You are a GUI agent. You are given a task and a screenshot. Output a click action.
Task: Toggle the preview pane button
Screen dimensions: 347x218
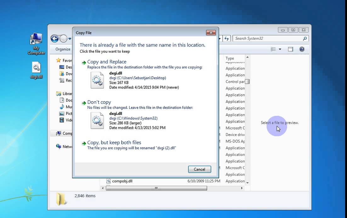tap(291, 49)
